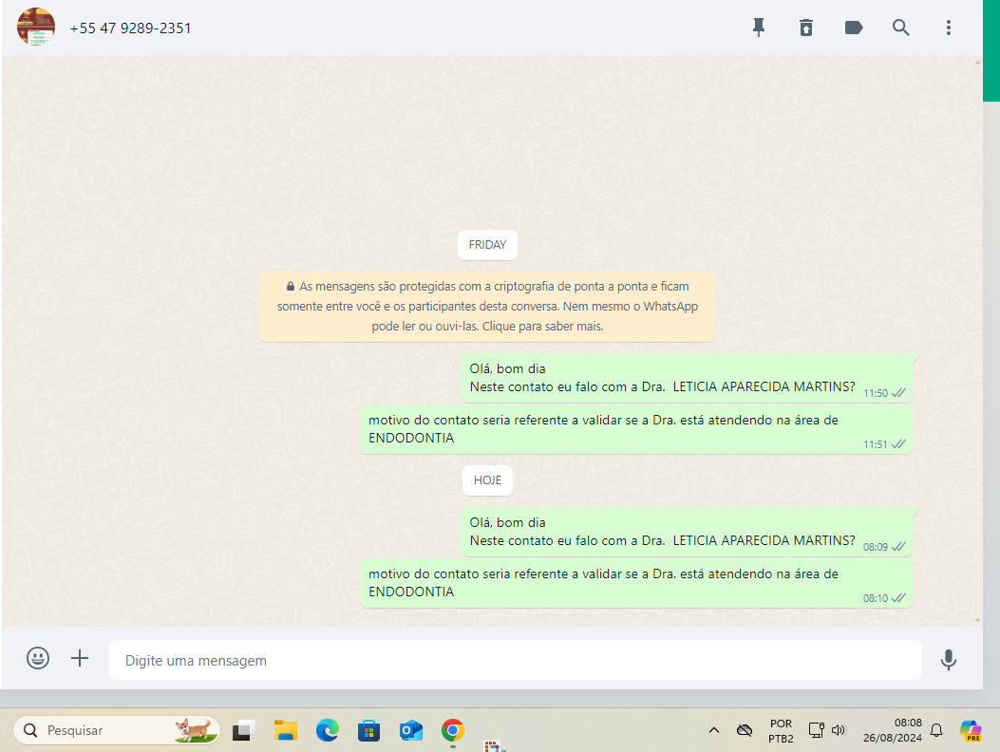This screenshot has height=752, width=1000.
Task: Open the network status tray icon
Action: (817, 730)
